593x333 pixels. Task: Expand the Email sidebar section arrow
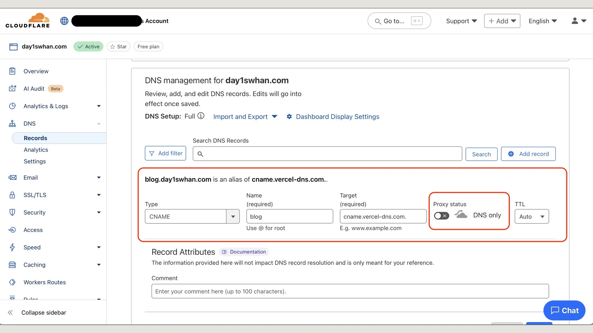pyautogui.click(x=99, y=178)
